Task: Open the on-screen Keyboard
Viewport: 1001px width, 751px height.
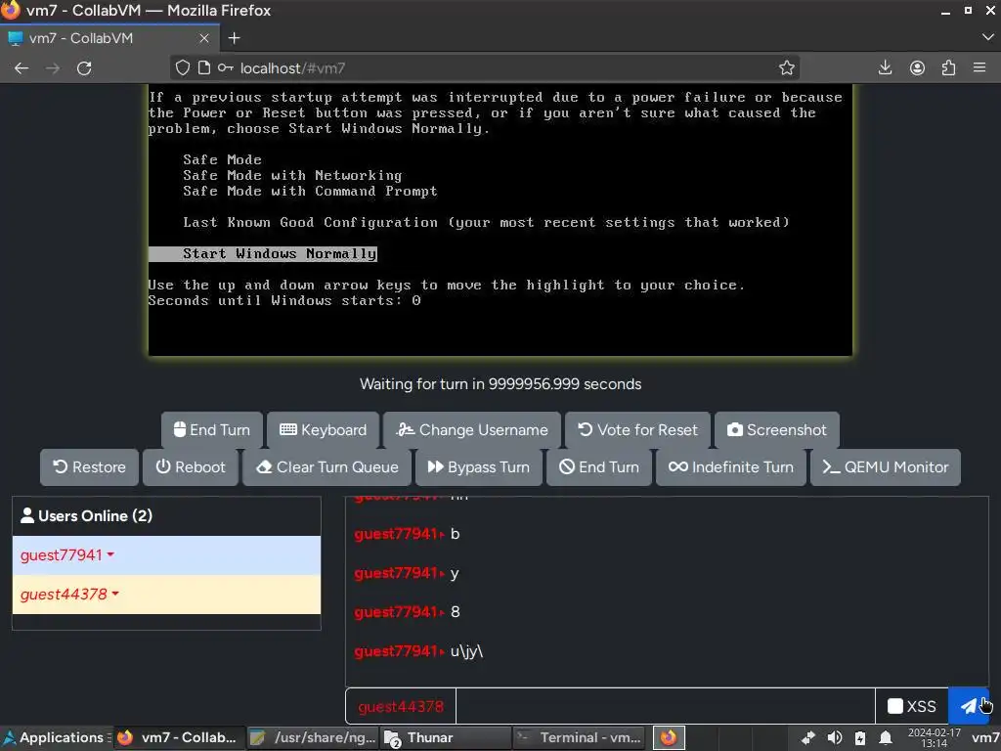Action: [x=323, y=430]
